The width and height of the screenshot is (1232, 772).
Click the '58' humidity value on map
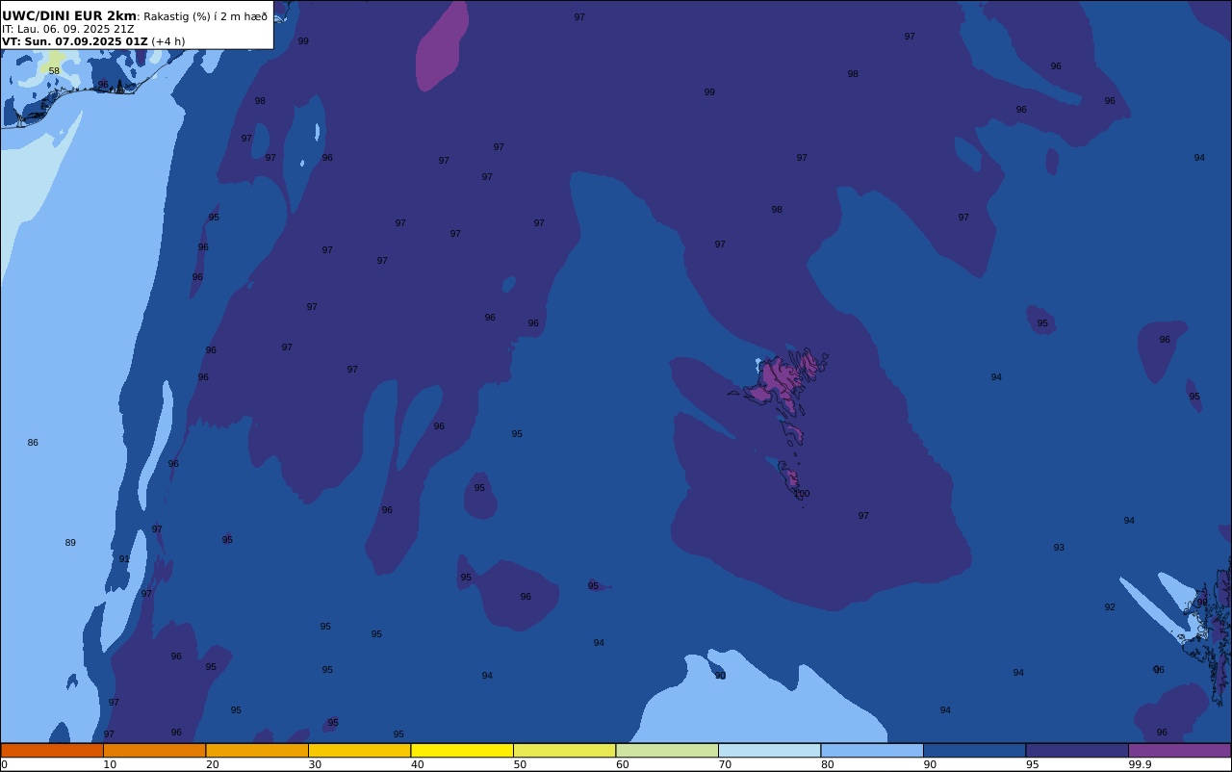pyautogui.click(x=54, y=71)
